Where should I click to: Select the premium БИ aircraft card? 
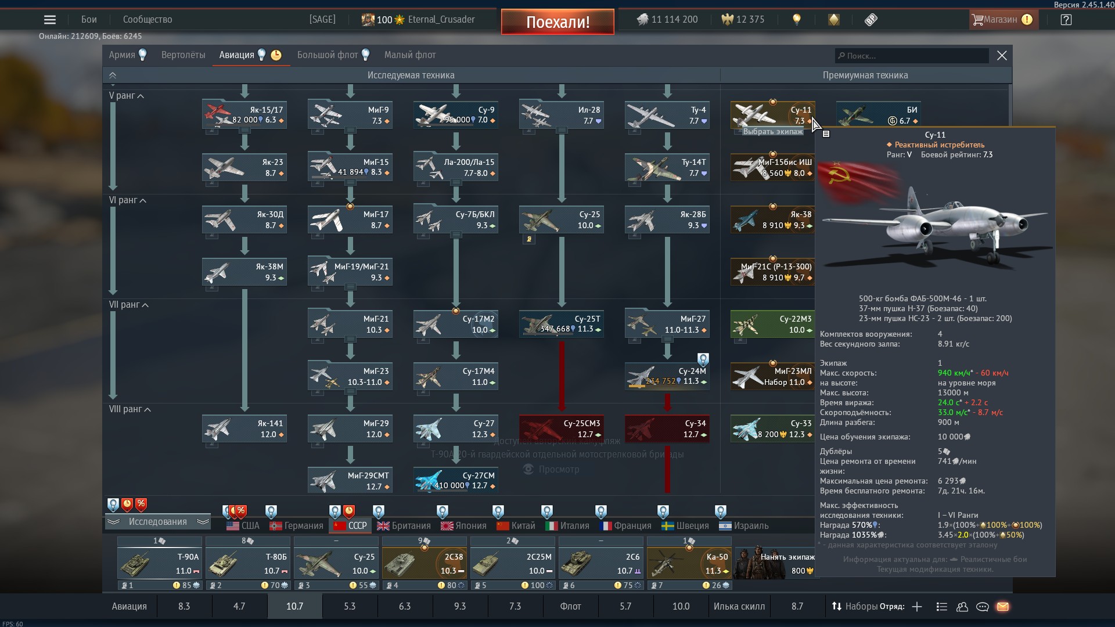879,115
